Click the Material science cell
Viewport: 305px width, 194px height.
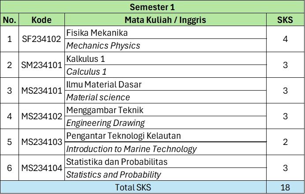[98, 97]
